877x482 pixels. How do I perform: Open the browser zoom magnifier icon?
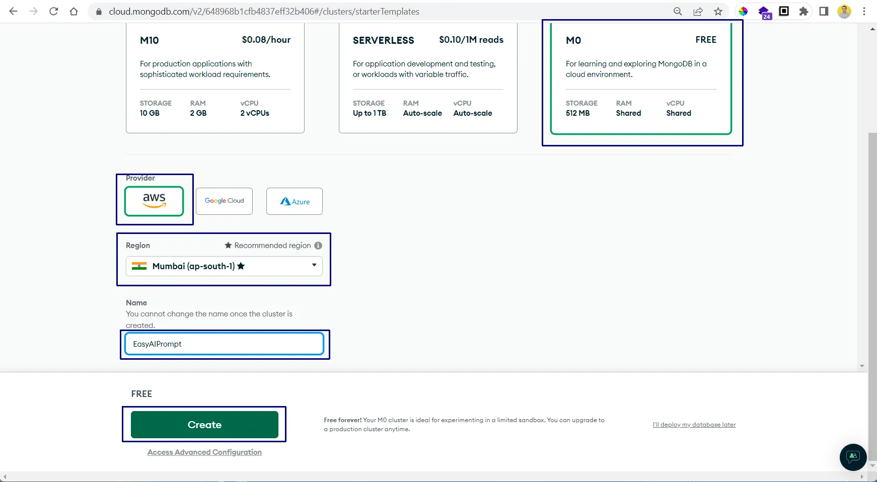[x=678, y=11]
